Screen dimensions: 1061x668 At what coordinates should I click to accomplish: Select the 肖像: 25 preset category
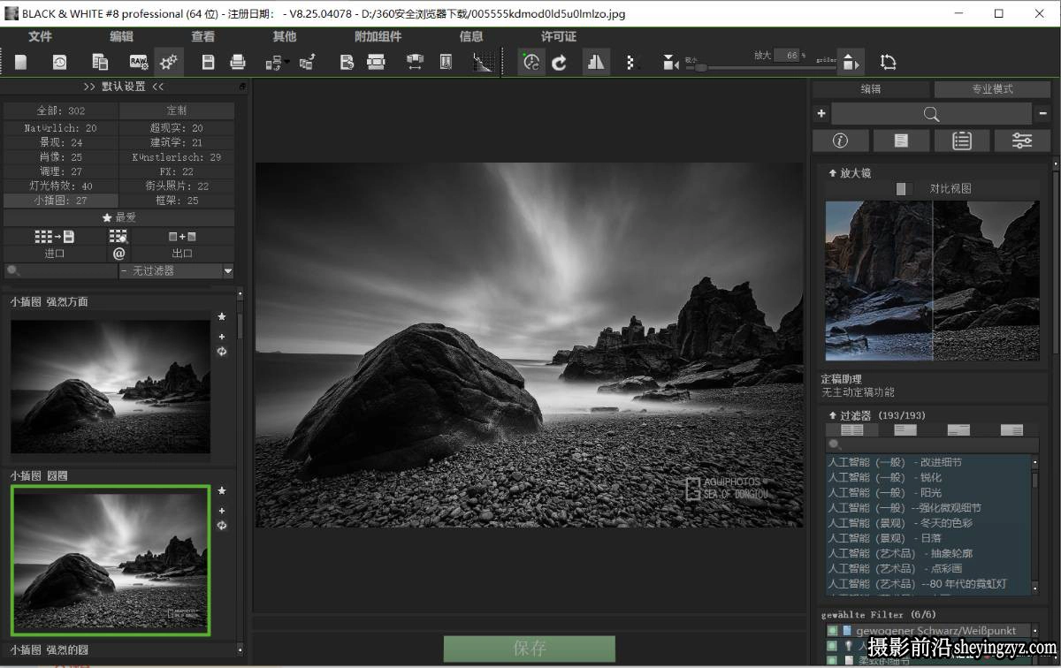click(61, 157)
